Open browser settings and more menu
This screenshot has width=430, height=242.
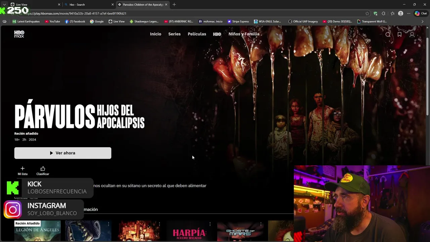pos(408,13)
